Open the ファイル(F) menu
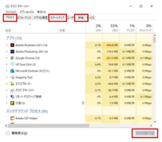 point(11,12)
